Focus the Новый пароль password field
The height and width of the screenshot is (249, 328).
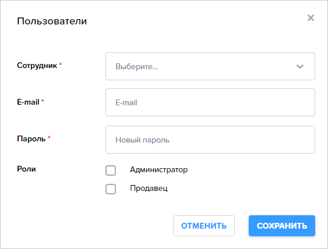pos(210,140)
